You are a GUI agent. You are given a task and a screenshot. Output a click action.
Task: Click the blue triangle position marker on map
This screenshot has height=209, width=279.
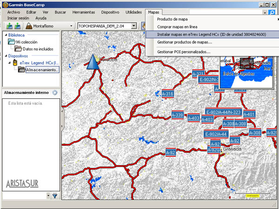(x=93, y=62)
